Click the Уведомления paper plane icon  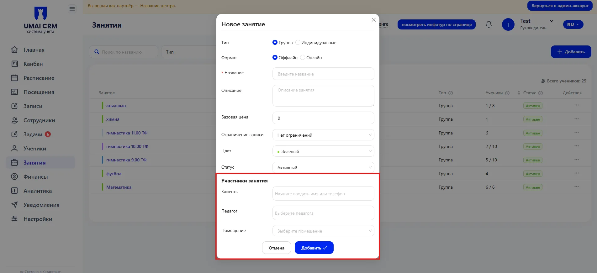coord(14,205)
